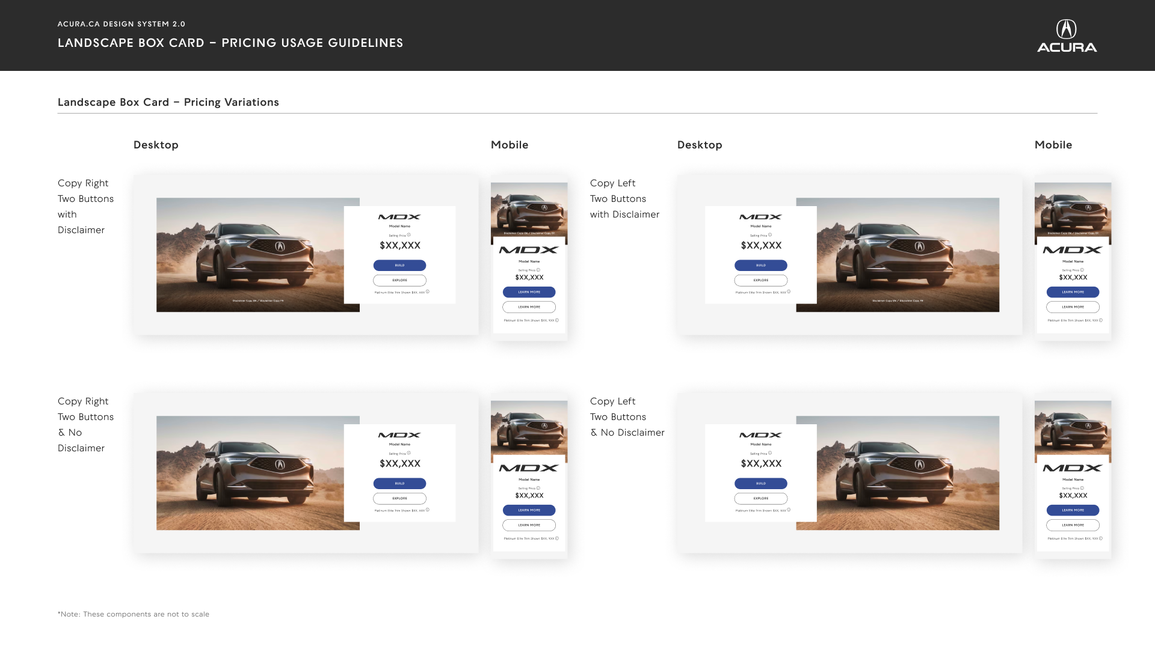Click EXPLORE in Copy Left No Disclaimer desktop card
Image resolution: width=1155 pixels, height=649 pixels.
761,498
